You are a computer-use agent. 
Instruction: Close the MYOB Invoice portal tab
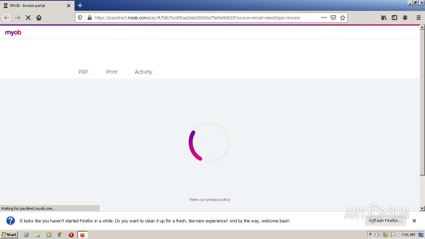pos(69,6)
